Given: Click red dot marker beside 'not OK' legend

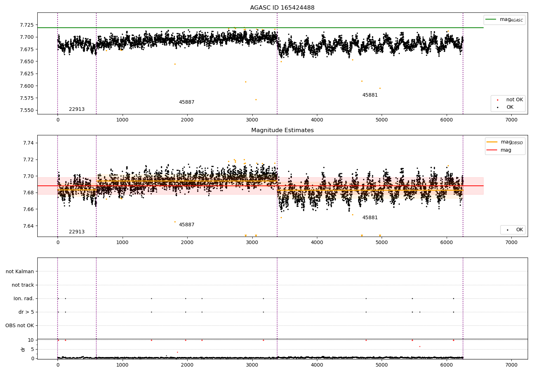Looking at the screenshot, I should coord(497,100).
